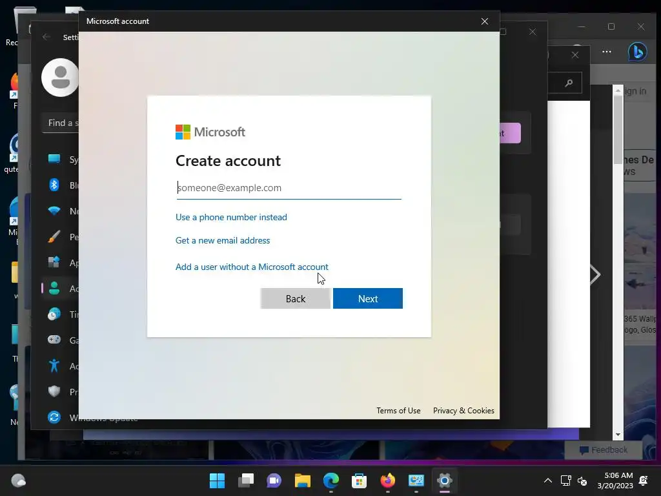Open Microsoft Edge from the taskbar

tap(331, 480)
